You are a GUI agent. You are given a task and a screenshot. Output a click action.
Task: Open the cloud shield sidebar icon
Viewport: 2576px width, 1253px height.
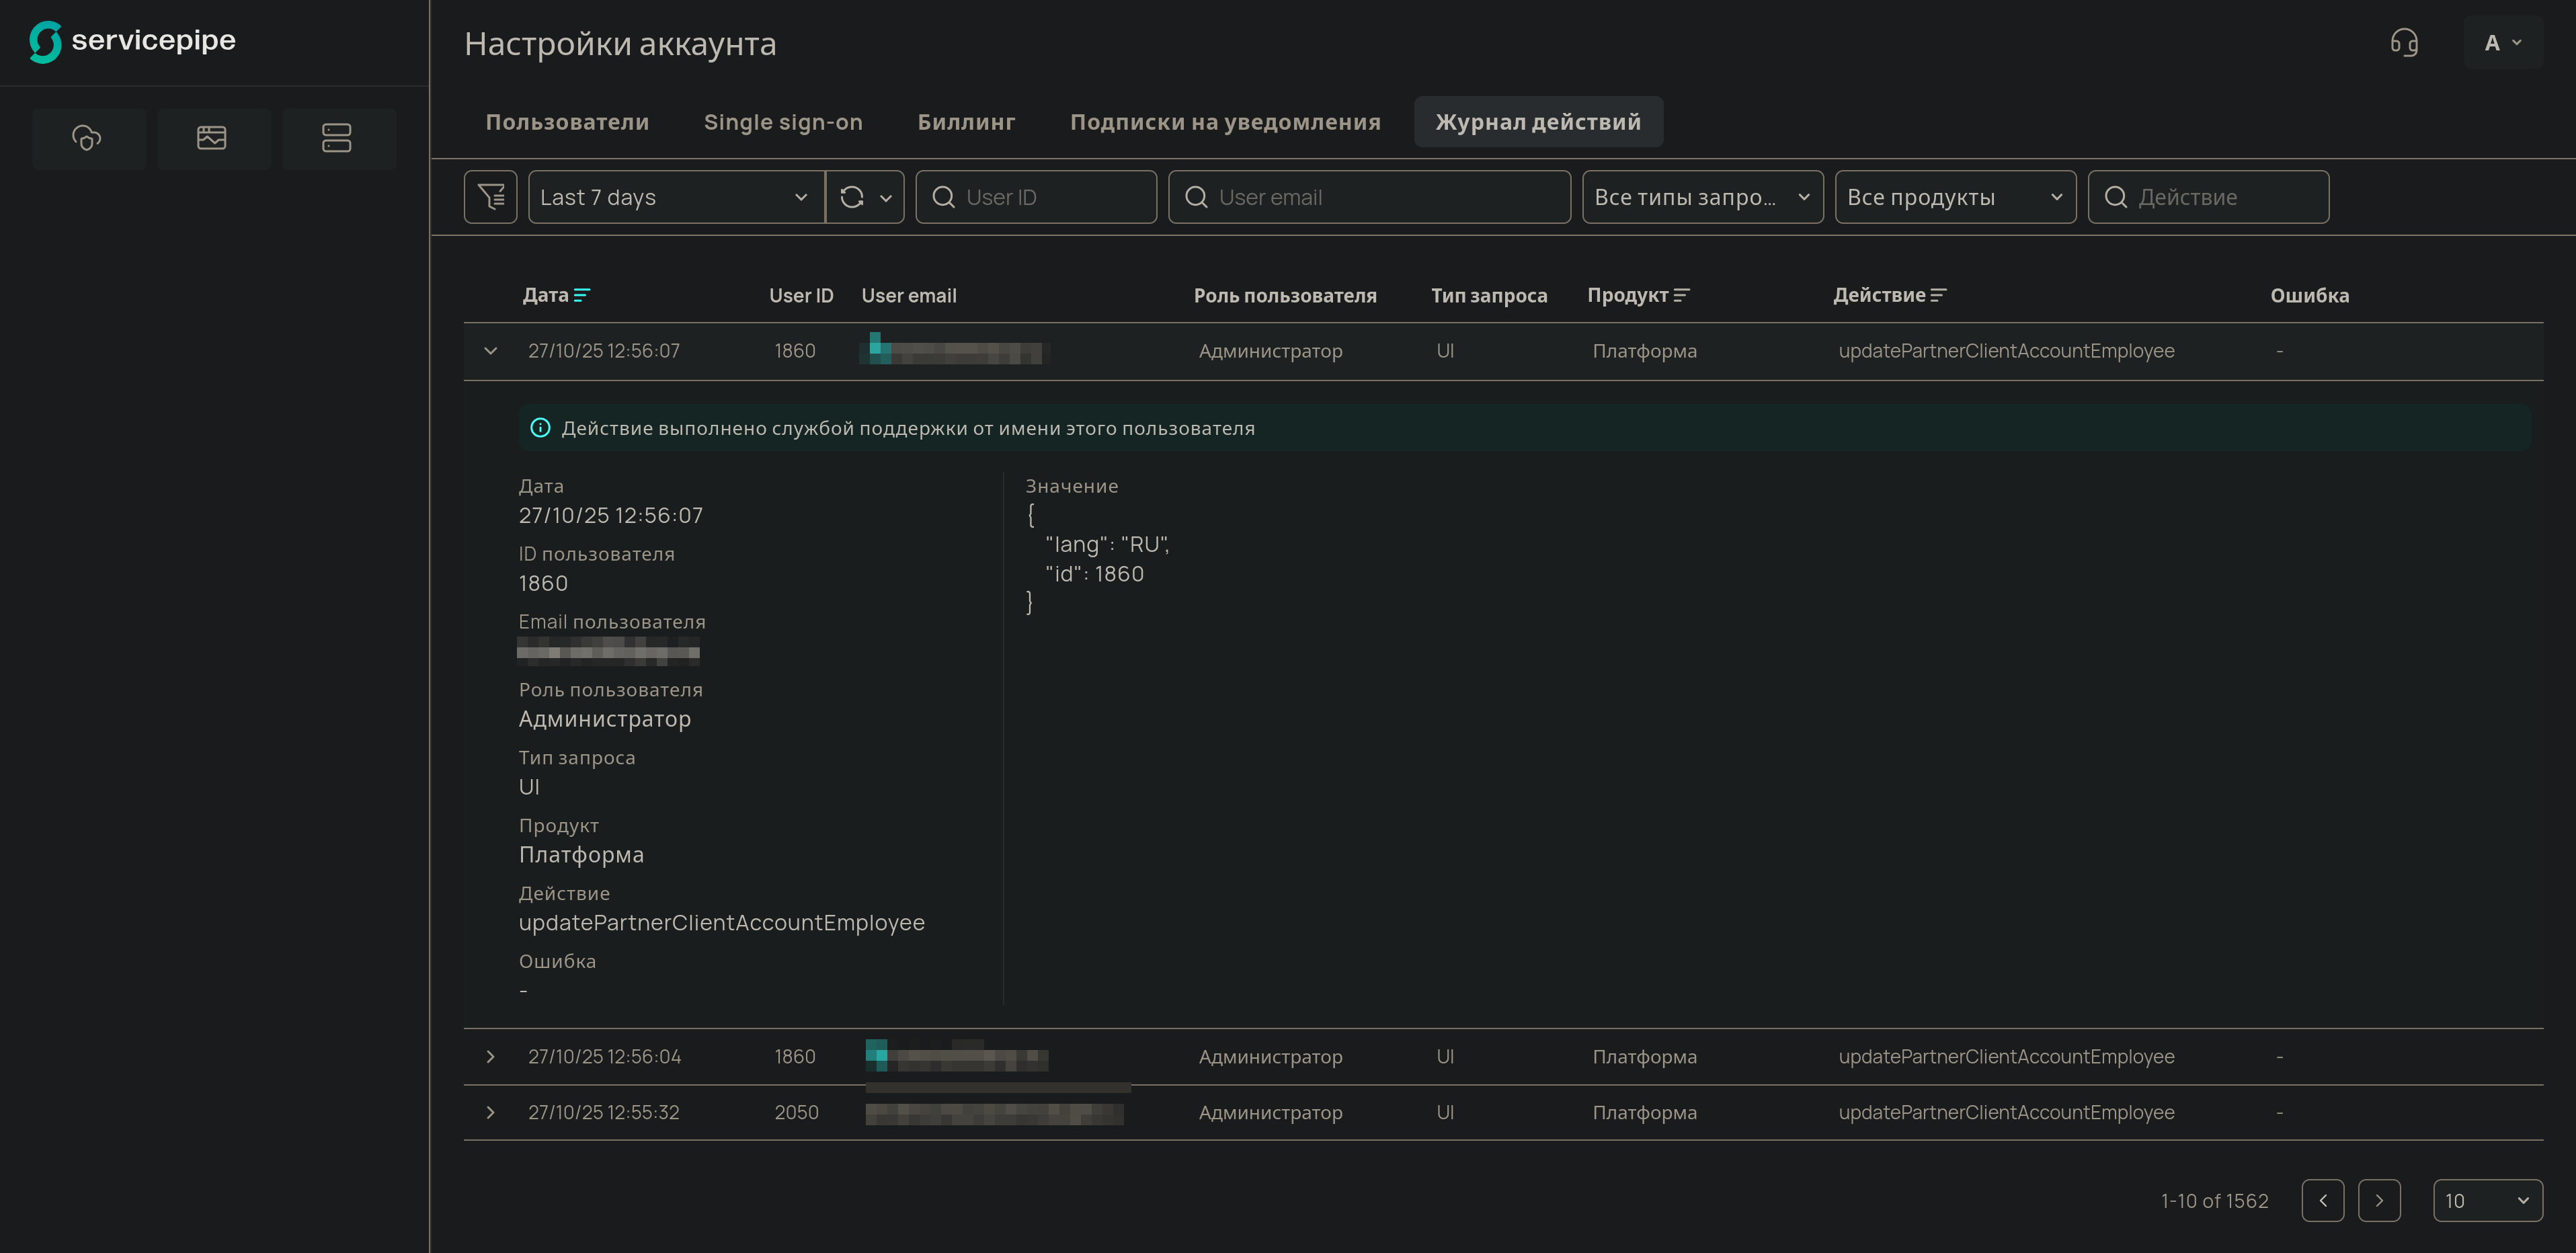tap(88, 138)
